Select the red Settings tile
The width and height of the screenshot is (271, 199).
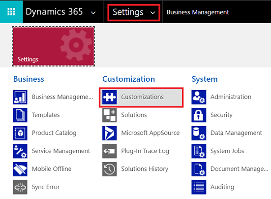pyautogui.click(x=54, y=46)
